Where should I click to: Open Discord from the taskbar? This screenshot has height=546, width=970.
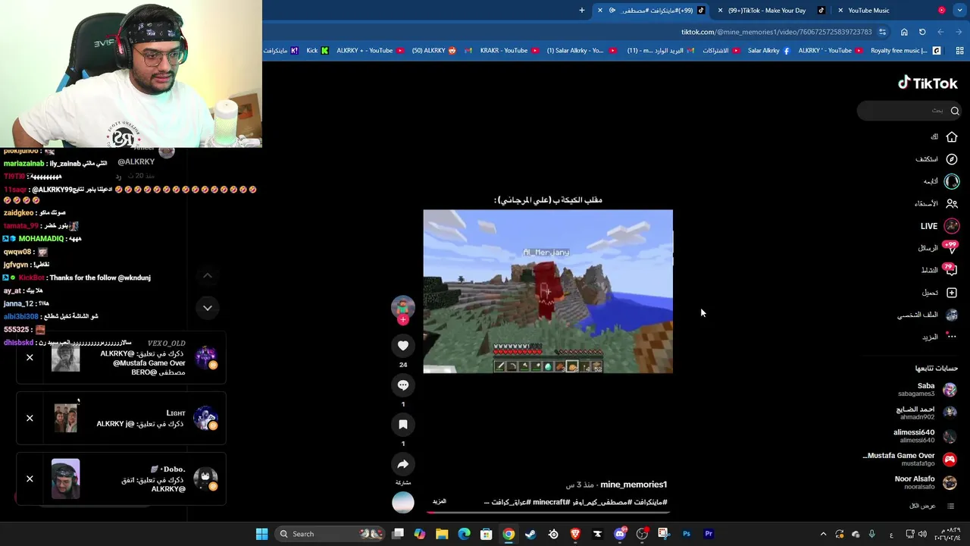click(620, 534)
